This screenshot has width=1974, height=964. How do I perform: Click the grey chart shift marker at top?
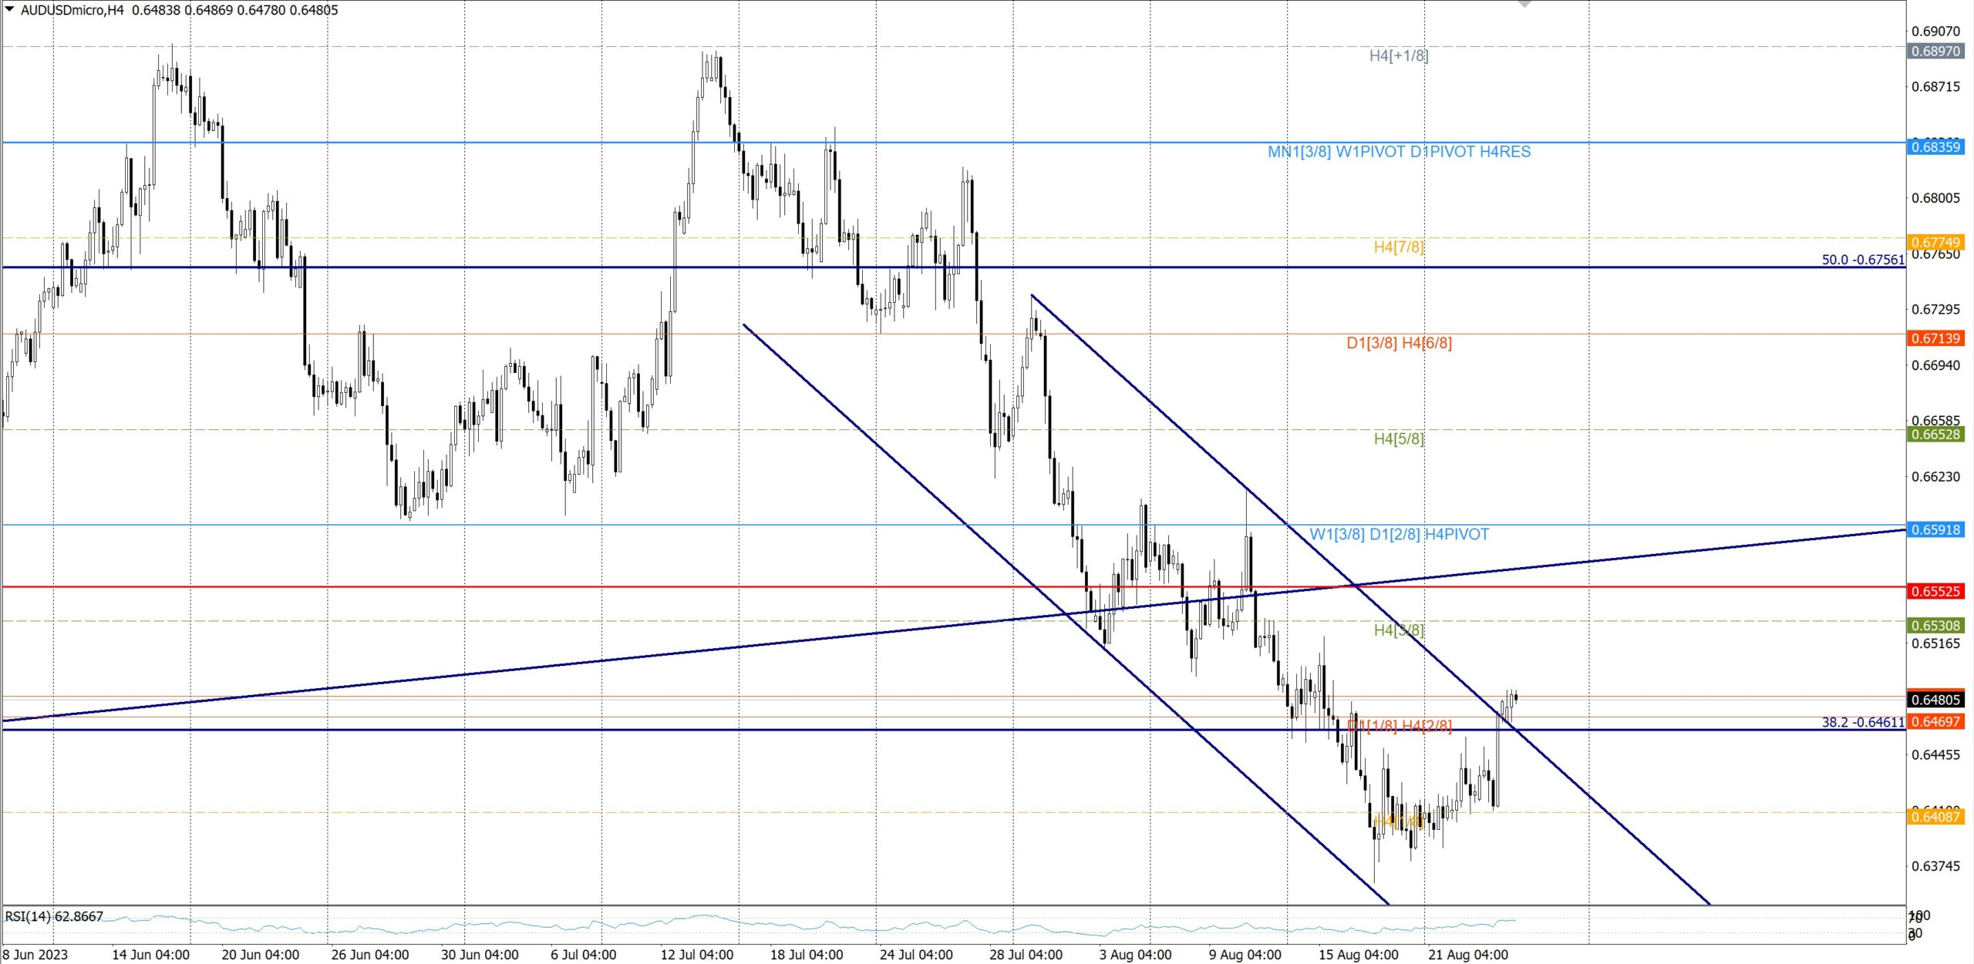click(1524, 4)
